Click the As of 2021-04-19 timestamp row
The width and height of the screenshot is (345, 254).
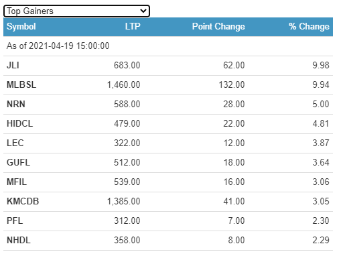(x=168, y=46)
